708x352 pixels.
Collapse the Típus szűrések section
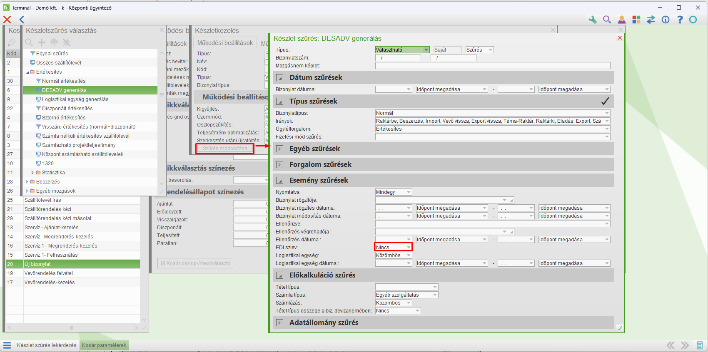pyautogui.click(x=280, y=102)
